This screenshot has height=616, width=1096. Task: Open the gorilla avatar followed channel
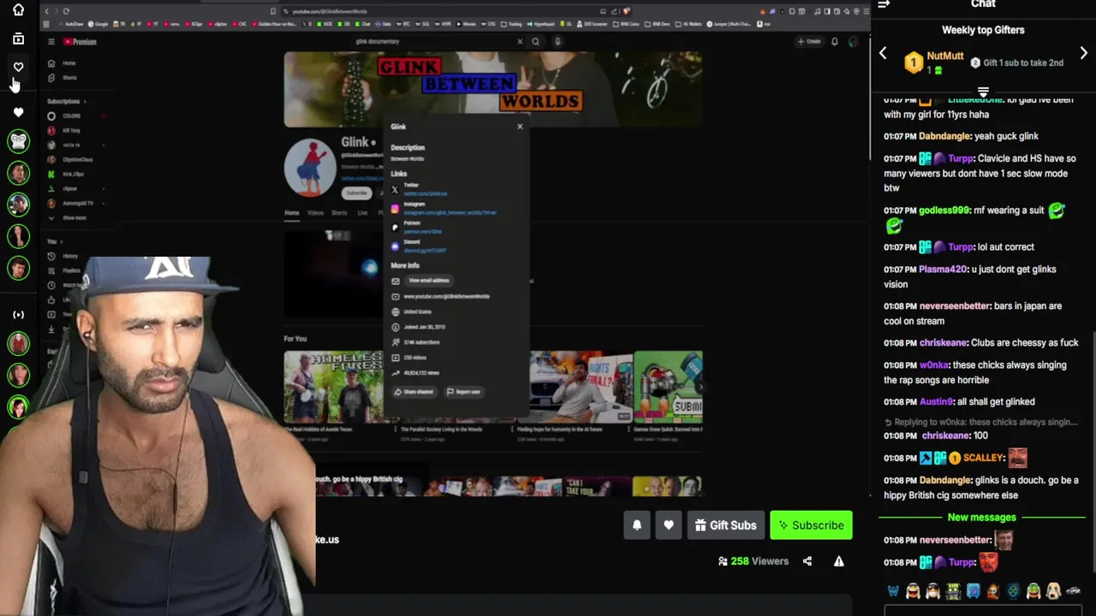click(x=18, y=141)
